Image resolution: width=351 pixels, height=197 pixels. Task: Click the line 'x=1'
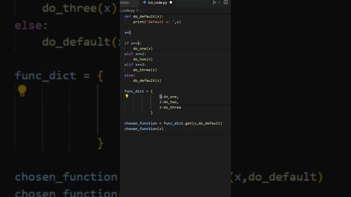coord(128,33)
